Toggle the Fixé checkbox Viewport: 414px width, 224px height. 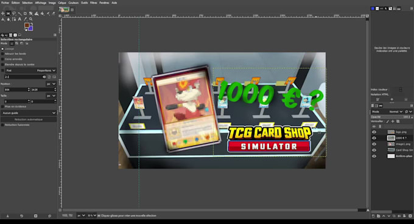point(2,71)
